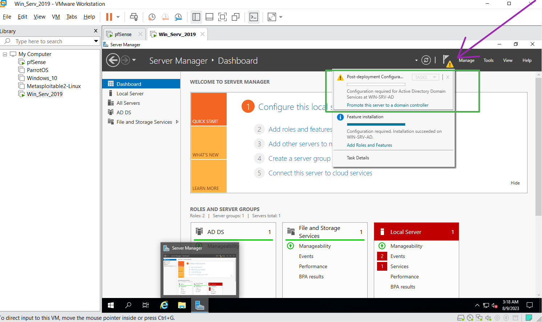Click the revert to snapshot icon
Image resolution: width=542 pixels, height=322 pixels.
[165, 17]
